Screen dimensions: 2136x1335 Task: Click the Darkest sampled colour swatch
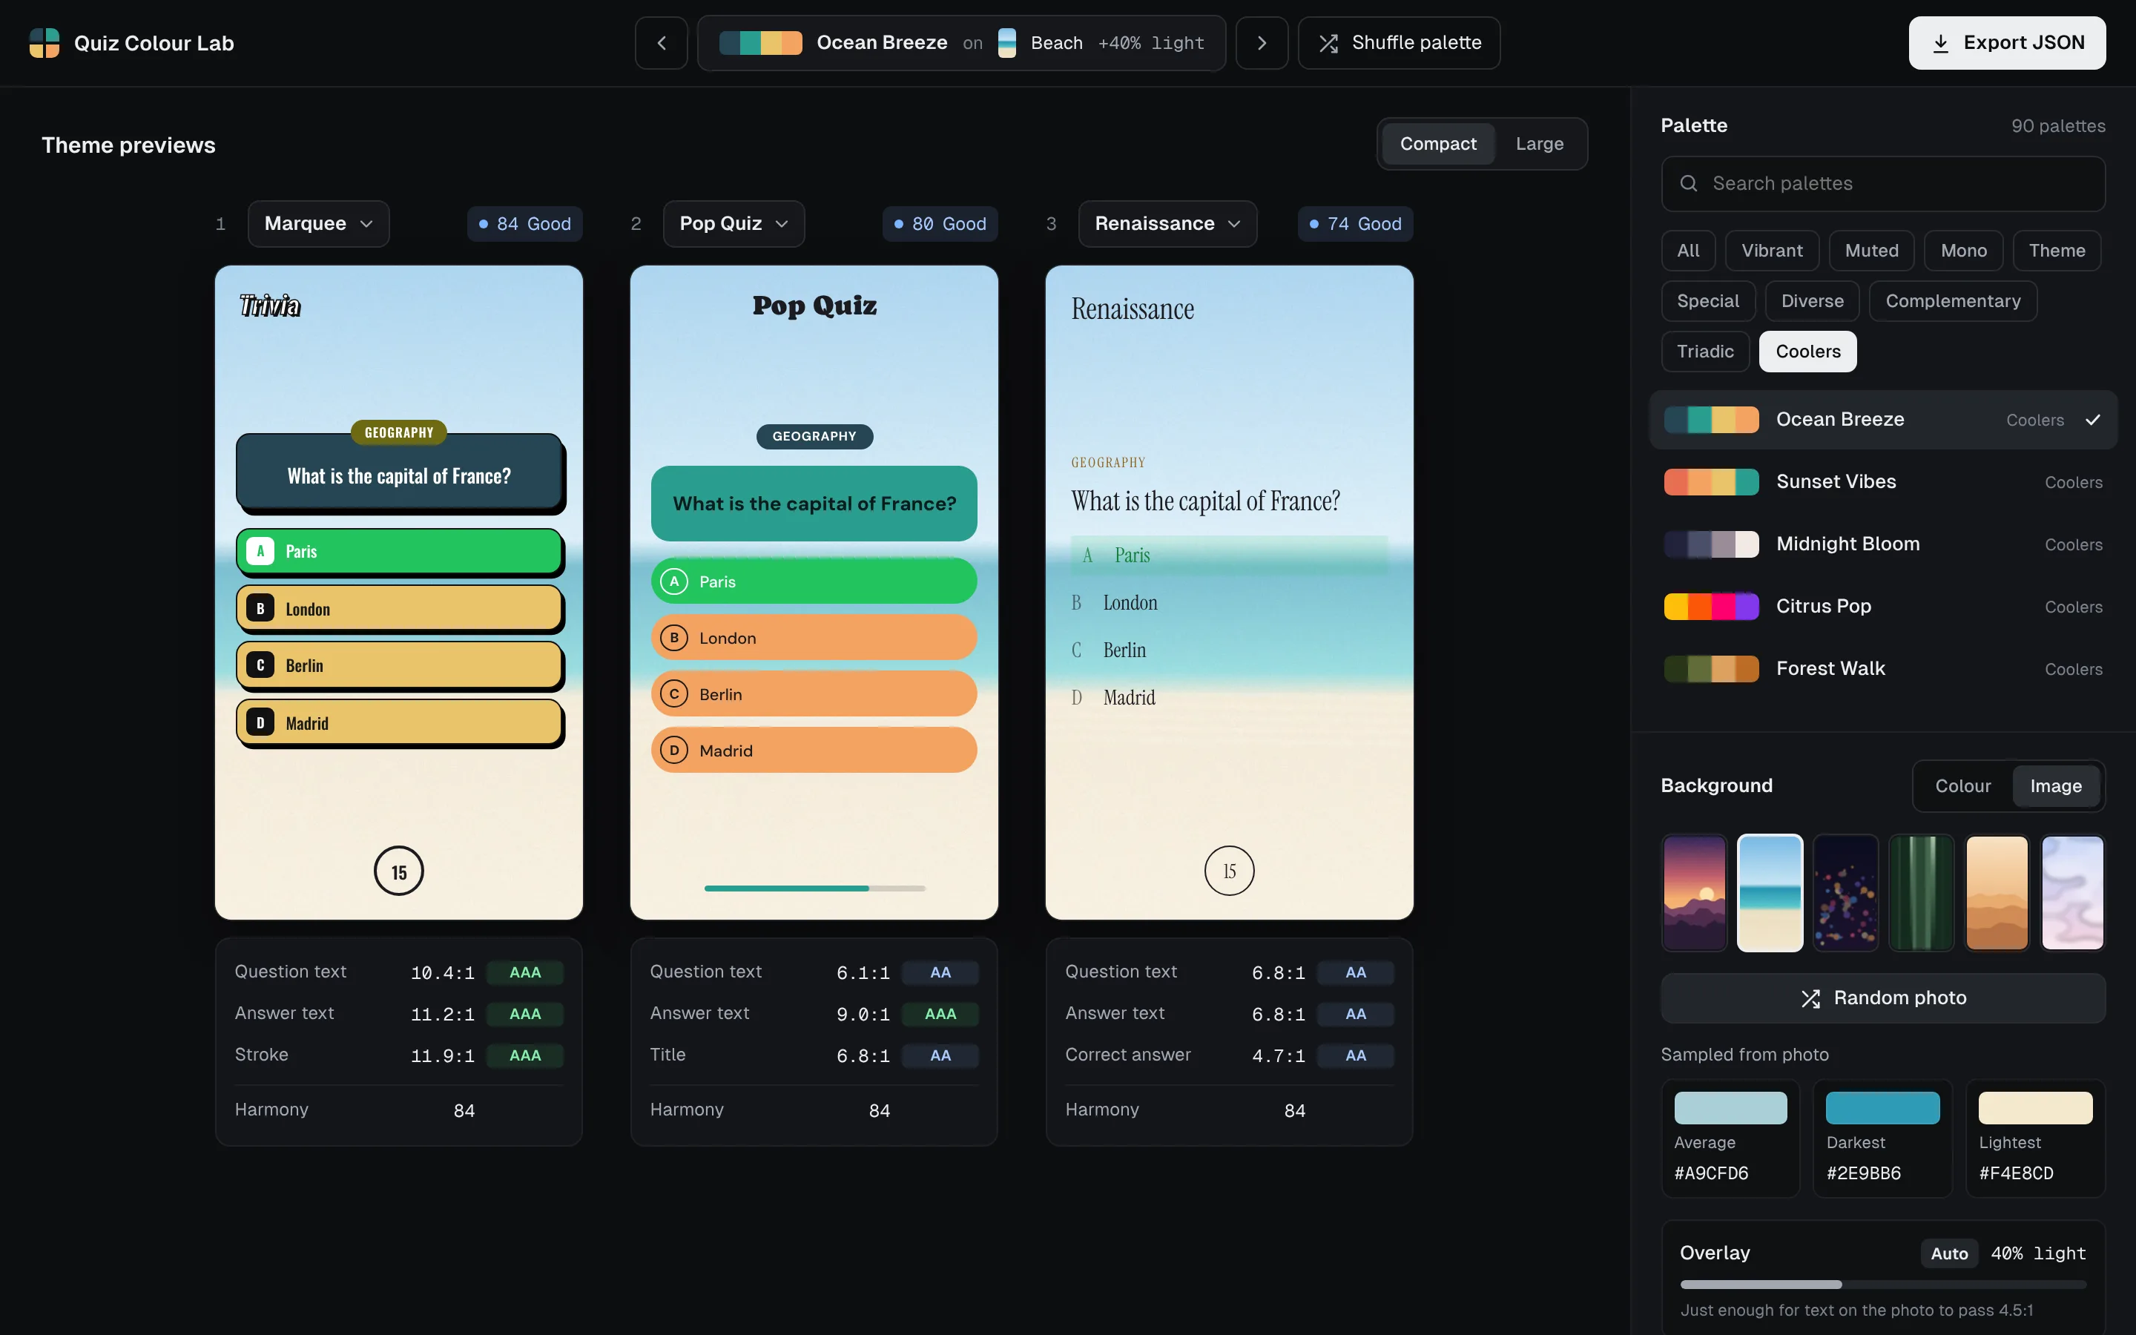pos(1882,1108)
